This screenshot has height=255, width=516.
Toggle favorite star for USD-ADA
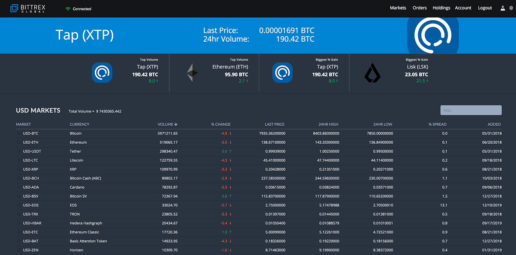(x=19, y=187)
